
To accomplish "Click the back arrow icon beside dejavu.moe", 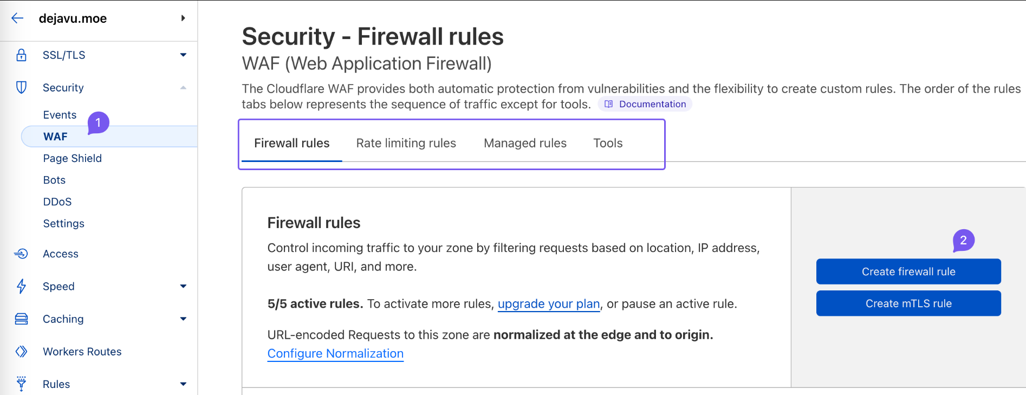I will (17, 18).
